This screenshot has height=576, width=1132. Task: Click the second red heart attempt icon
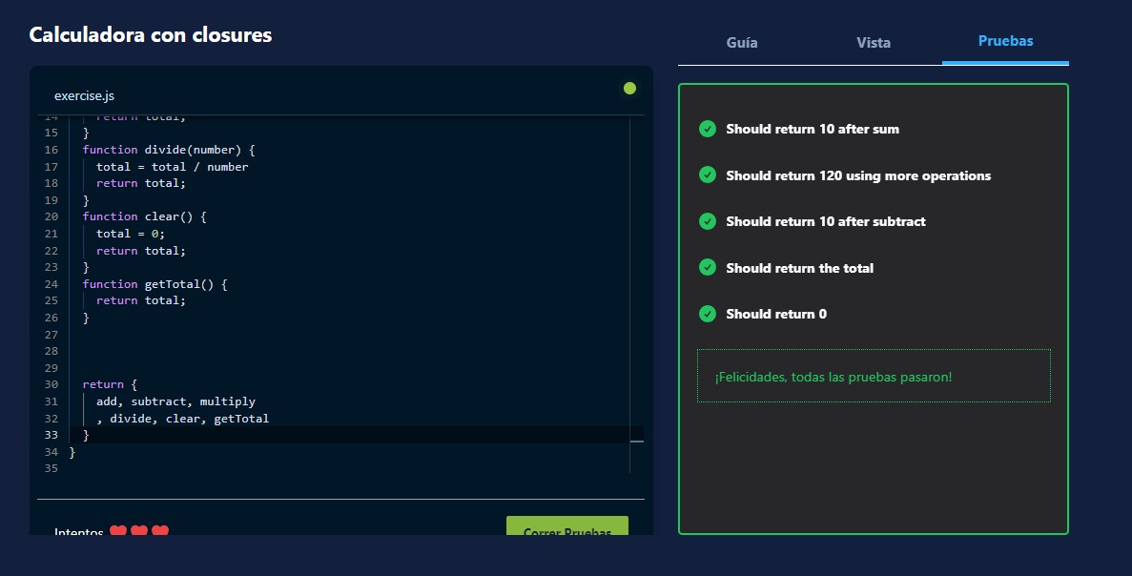pyautogui.click(x=139, y=530)
